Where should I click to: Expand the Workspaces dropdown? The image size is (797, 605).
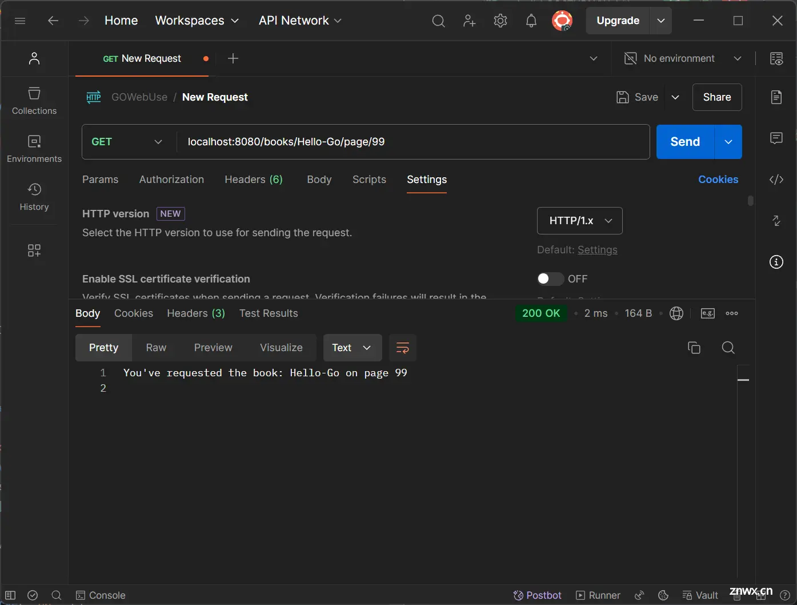(197, 21)
